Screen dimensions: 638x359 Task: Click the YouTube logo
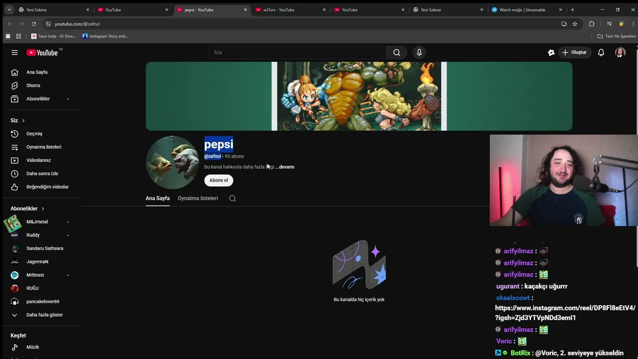(x=42, y=52)
